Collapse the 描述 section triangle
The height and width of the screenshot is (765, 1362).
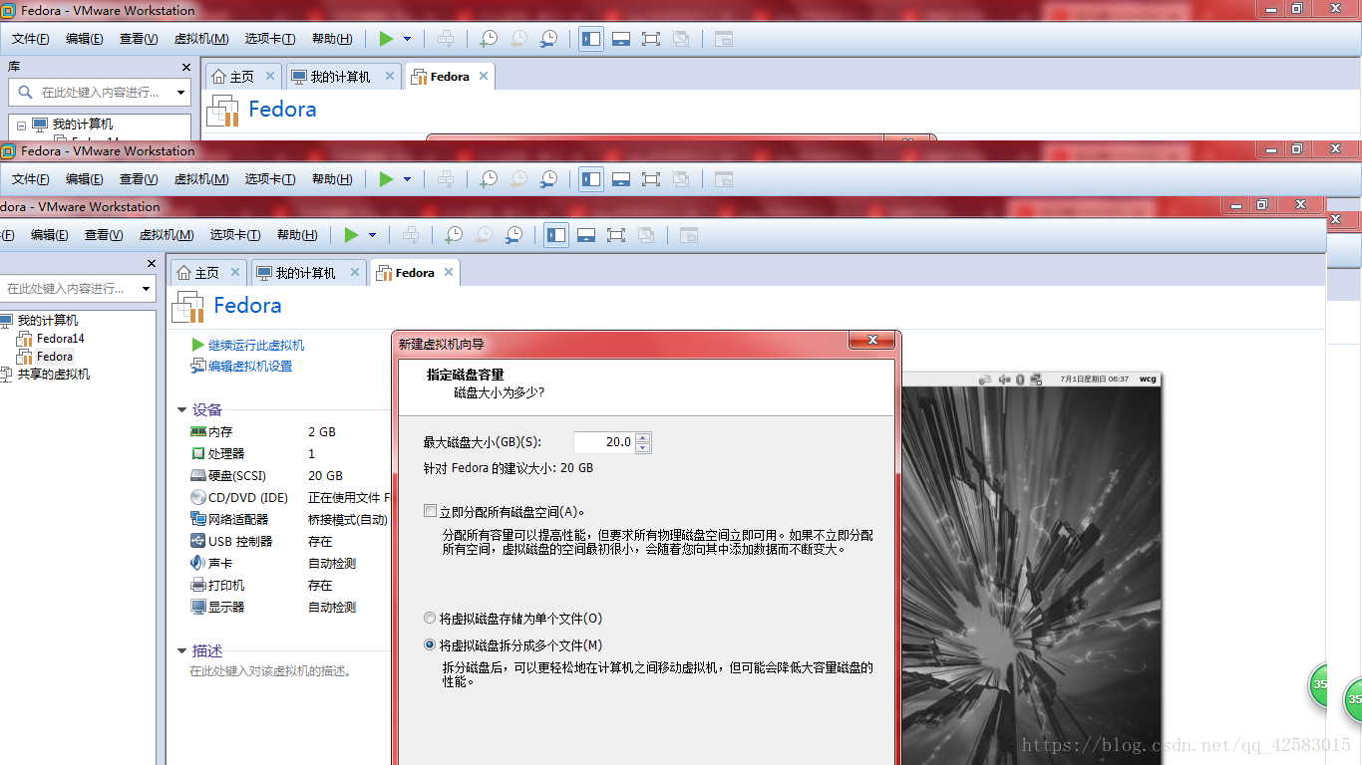click(x=181, y=650)
